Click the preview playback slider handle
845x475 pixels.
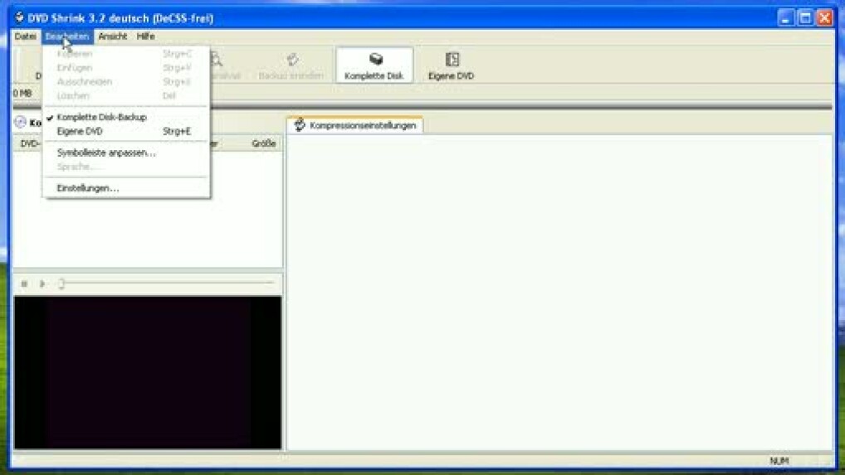[x=61, y=284]
